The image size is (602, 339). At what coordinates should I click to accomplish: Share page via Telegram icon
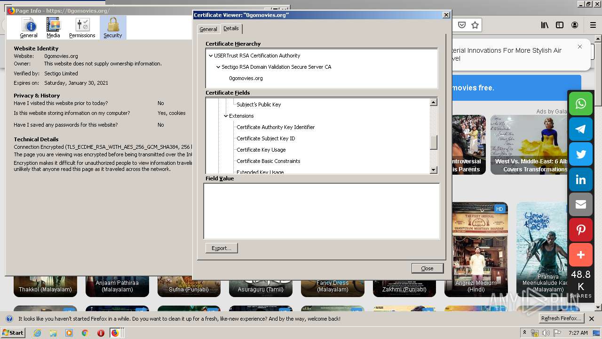pyautogui.click(x=581, y=129)
